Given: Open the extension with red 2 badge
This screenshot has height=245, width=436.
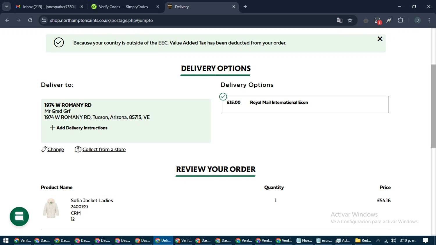Looking at the screenshot, I should (x=378, y=21).
